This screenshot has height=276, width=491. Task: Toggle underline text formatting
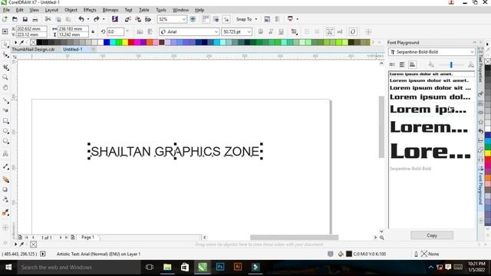[282, 31]
